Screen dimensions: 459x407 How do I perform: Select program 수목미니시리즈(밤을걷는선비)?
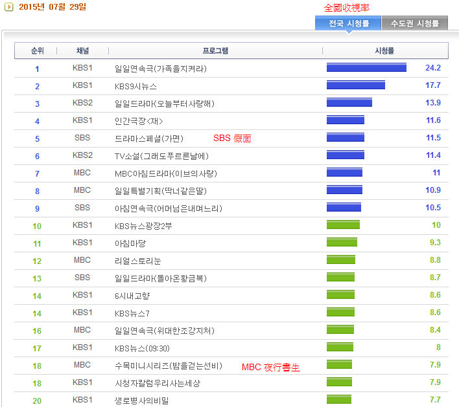tap(169, 366)
